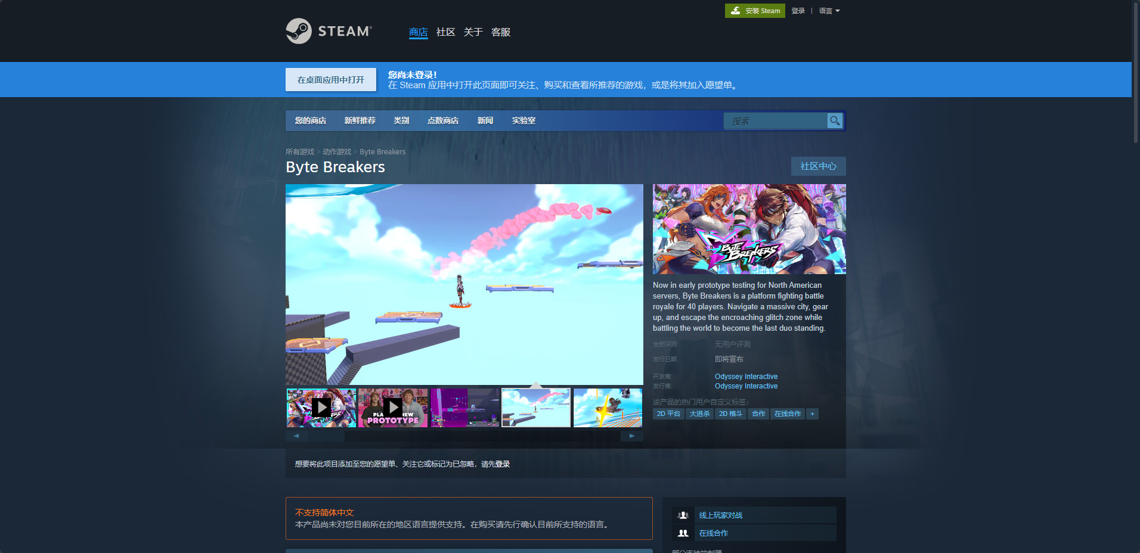This screenshot has height=553, width=1140.
Task: Focus the 搜索 store search field
Action: (x=776, y=120)
